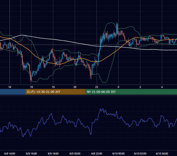The width and height of the screenshot is (177, 156).
Task: Click the 14 hour axis label
Action: (x=10, y=87)
